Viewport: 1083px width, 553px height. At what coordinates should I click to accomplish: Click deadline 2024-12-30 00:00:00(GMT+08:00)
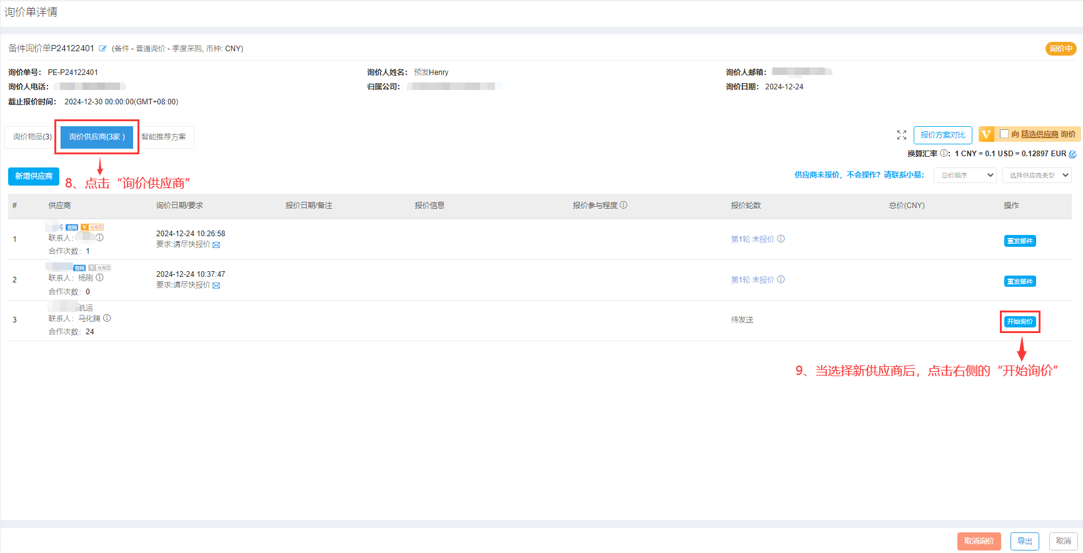click(121, 102)
